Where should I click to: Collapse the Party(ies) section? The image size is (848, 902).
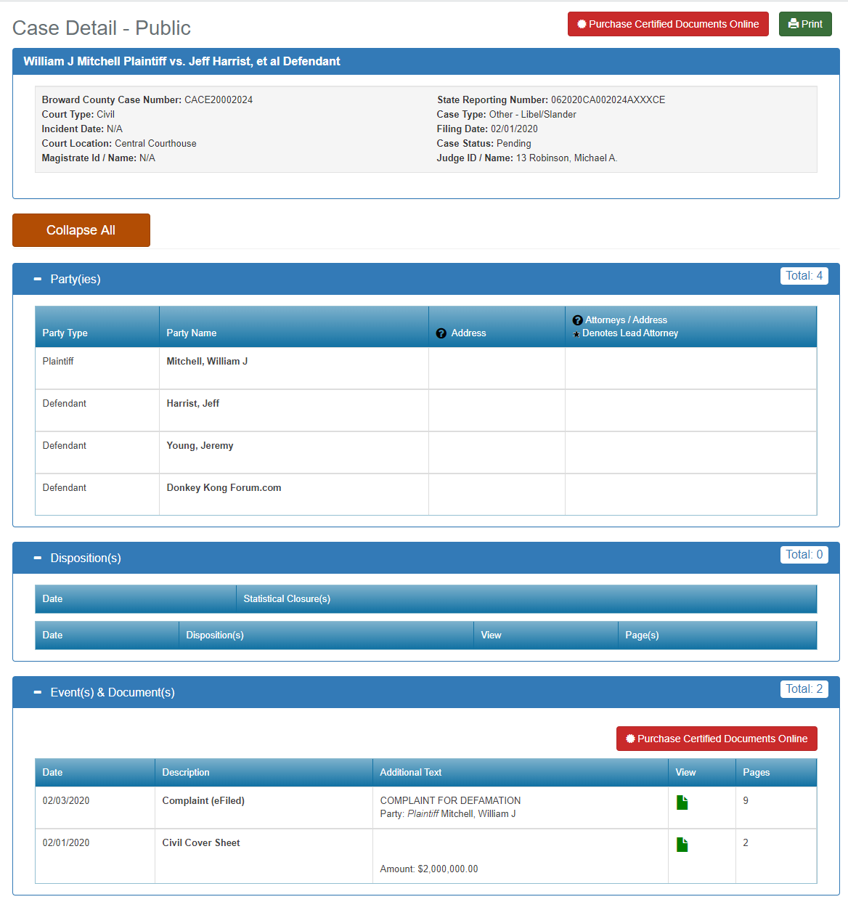point(38,279)
